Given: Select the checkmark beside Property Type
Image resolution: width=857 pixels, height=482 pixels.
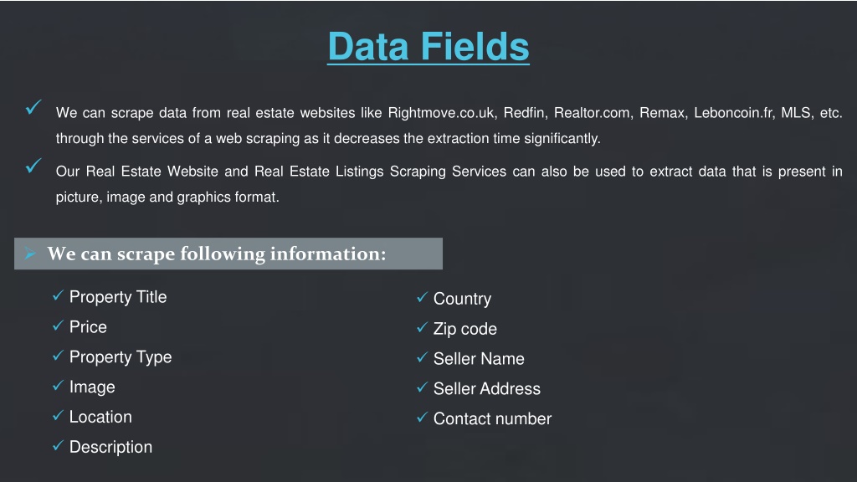Looking at the screenshot, I should (58, 356).
